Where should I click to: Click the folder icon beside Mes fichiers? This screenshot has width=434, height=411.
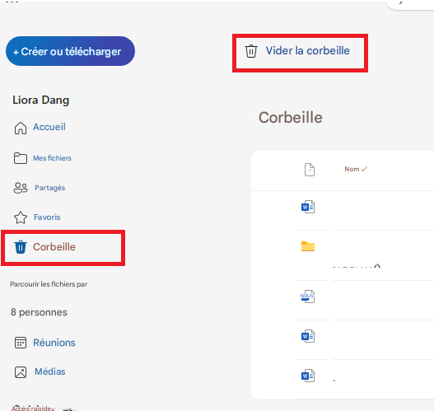21,158
